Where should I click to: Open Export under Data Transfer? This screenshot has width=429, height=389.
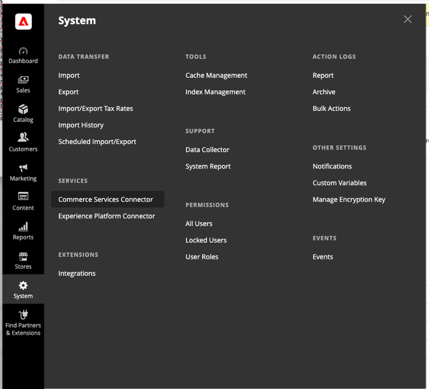click(69, 92)
